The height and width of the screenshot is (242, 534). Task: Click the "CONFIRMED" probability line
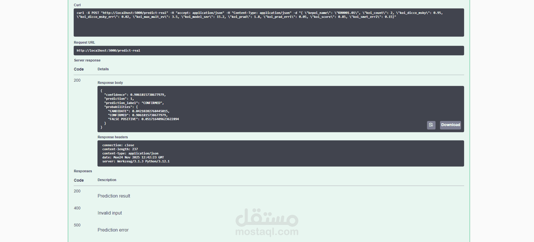point(138,115)
